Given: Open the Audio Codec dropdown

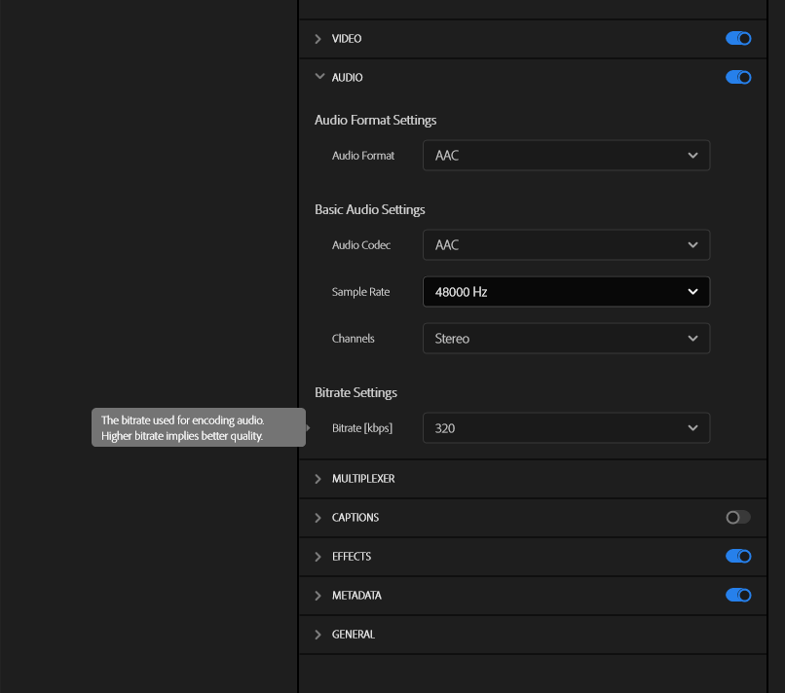Looking at the screenshot, I should [x=566, y=245].
